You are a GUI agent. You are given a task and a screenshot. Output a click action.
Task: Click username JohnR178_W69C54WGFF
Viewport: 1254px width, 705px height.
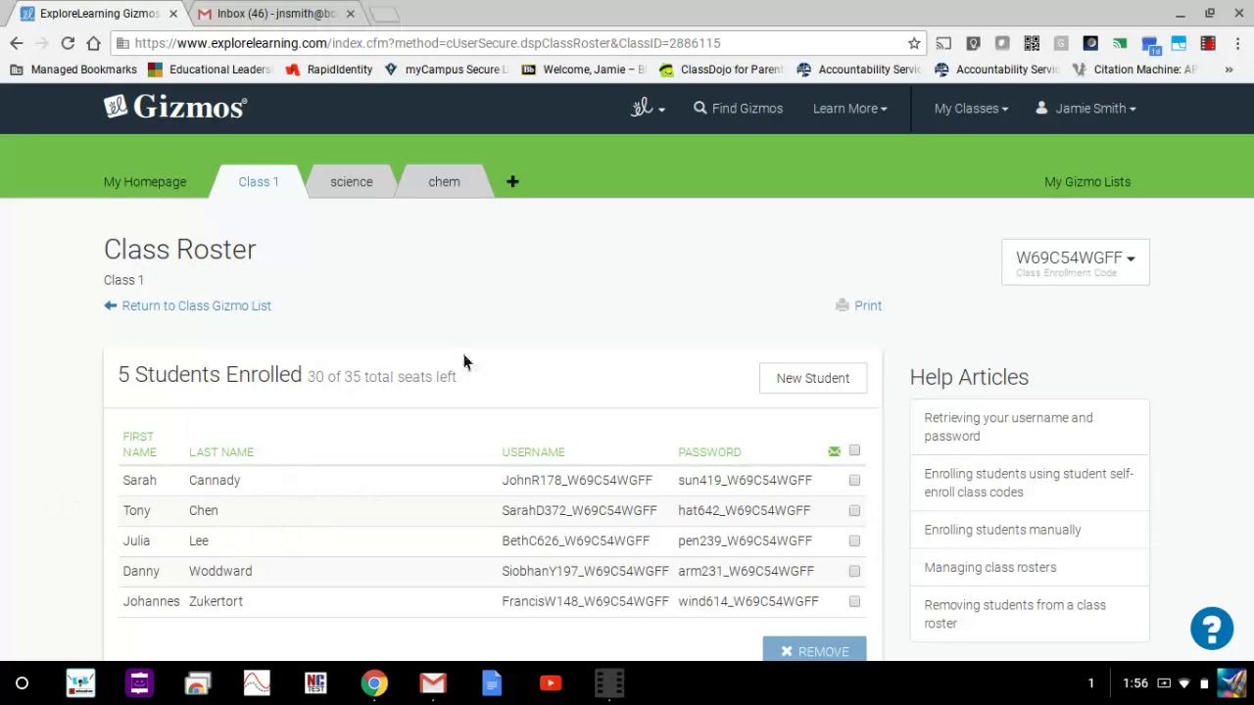pos(577,481)
